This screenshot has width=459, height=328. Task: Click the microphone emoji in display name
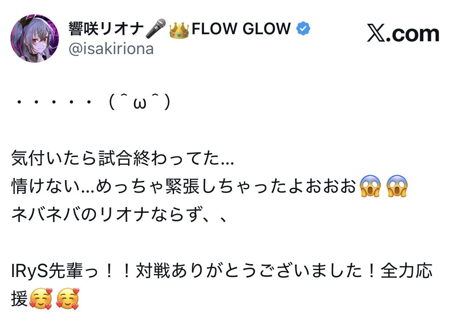point(156,29)
